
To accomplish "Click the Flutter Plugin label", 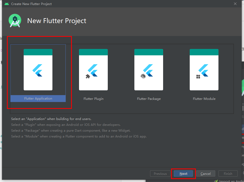I will 93,99.
